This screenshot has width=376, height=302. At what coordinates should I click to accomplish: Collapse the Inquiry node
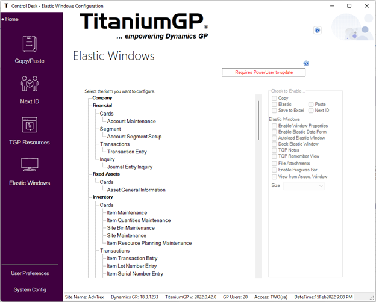(x=107, y=159)
